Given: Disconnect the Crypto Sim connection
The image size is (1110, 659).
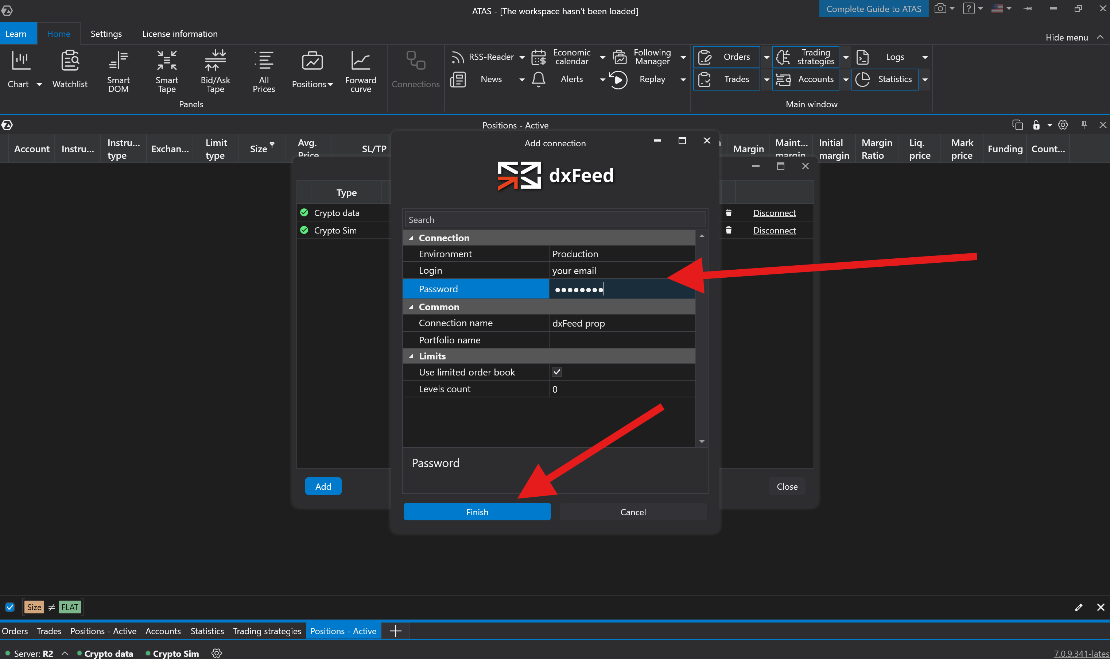Looking at the screenshot, I should click(x=774, y=231).
